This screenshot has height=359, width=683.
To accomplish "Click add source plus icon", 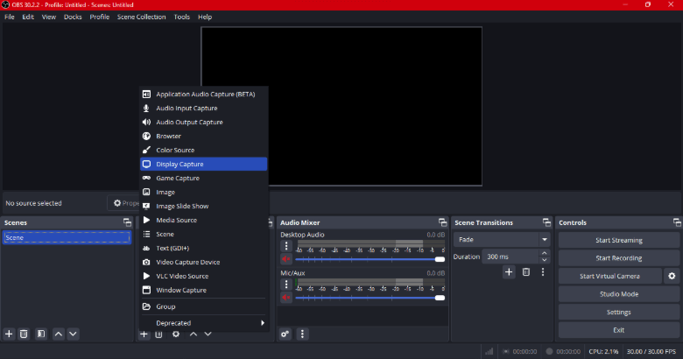I will (x=144, y=334).
